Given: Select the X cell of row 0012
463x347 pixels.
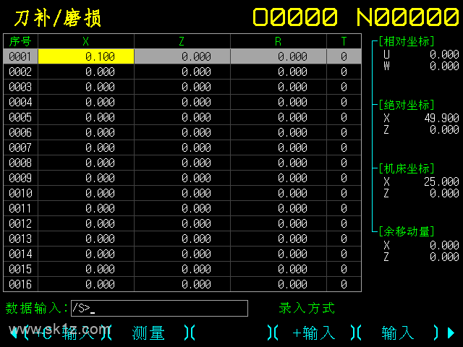Looking at the screenshot, I should [86, 223].
